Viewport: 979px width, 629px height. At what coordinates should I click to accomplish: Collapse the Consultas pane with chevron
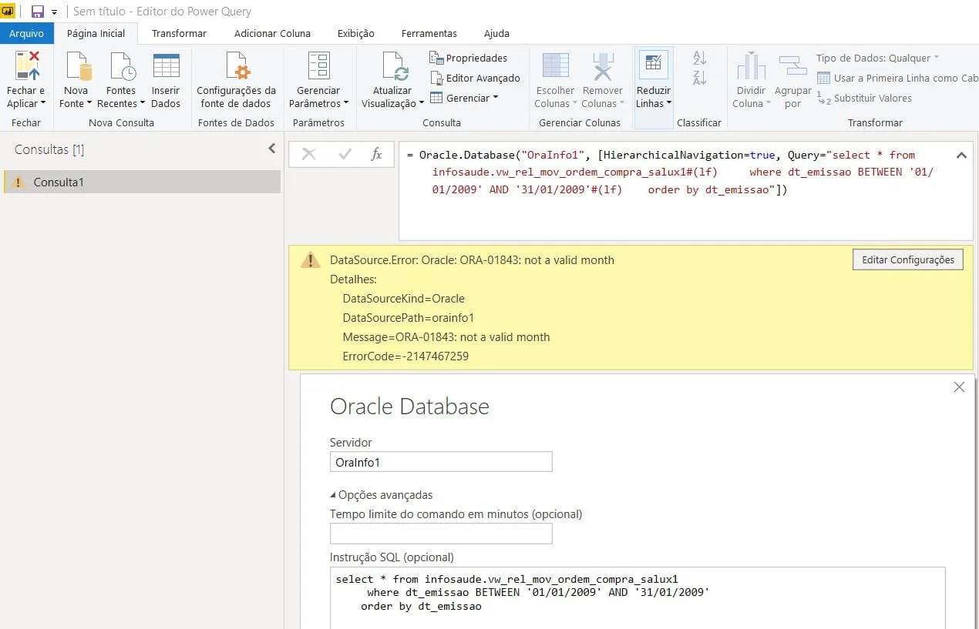tap(271, 149)
